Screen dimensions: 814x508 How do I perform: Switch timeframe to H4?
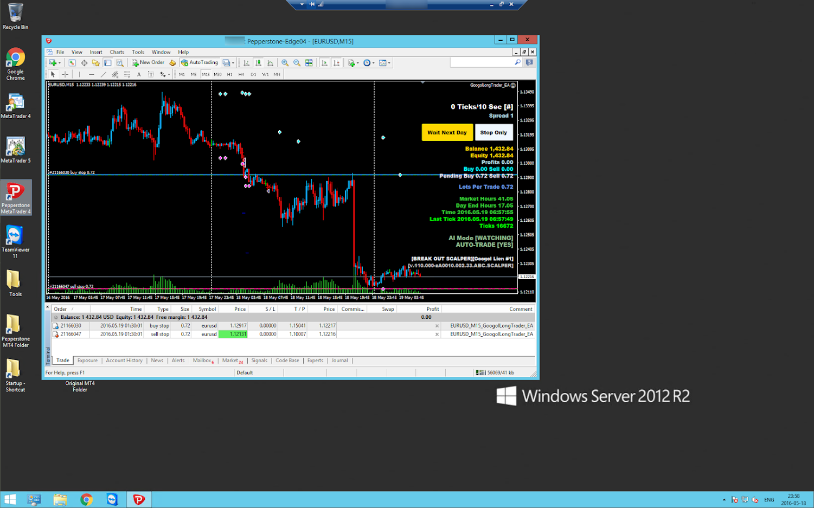coord(241,74)
